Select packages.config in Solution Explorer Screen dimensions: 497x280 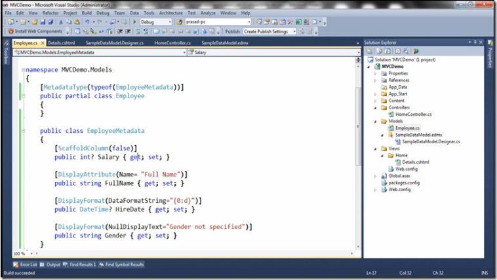404,183
